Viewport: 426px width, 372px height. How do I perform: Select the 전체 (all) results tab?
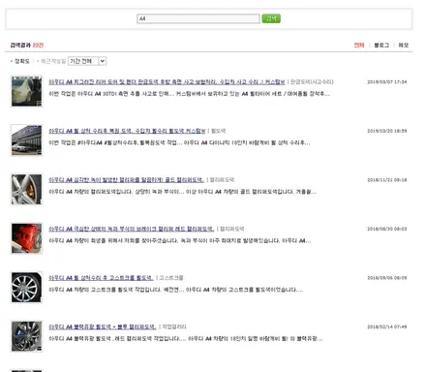359,45
